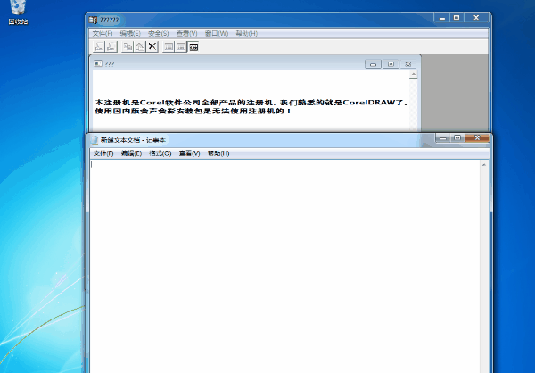This screenshot has height=373, width=535.
Task: Click the second grayed icon in ?????? toolbar
Action: click(x=111, y=46)
